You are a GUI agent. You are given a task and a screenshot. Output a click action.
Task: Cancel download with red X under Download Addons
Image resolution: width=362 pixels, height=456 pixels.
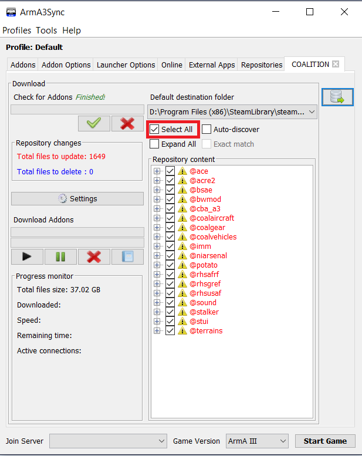tap(94, 256)
